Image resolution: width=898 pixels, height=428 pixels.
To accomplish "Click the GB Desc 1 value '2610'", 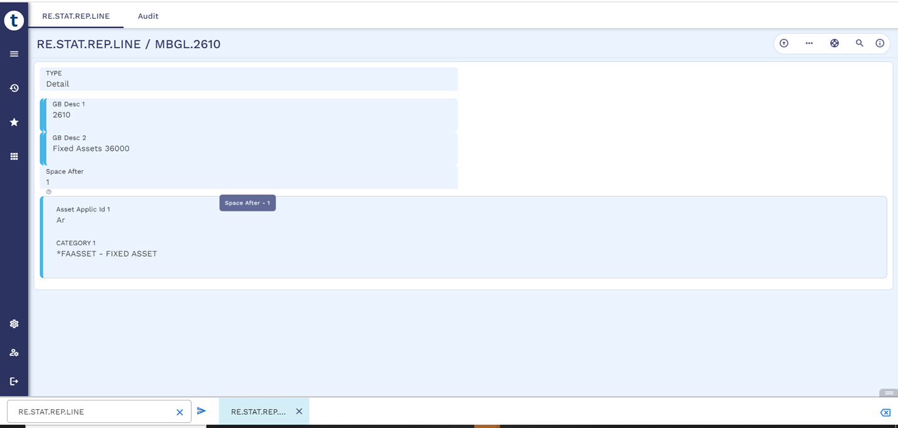I will pyautogui.click(x=61, y=115).
